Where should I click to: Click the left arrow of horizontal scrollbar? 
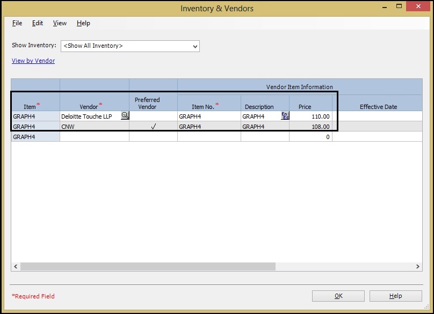coord(16,267)
